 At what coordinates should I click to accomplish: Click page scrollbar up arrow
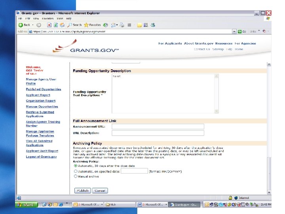click(x=269, y=65)
